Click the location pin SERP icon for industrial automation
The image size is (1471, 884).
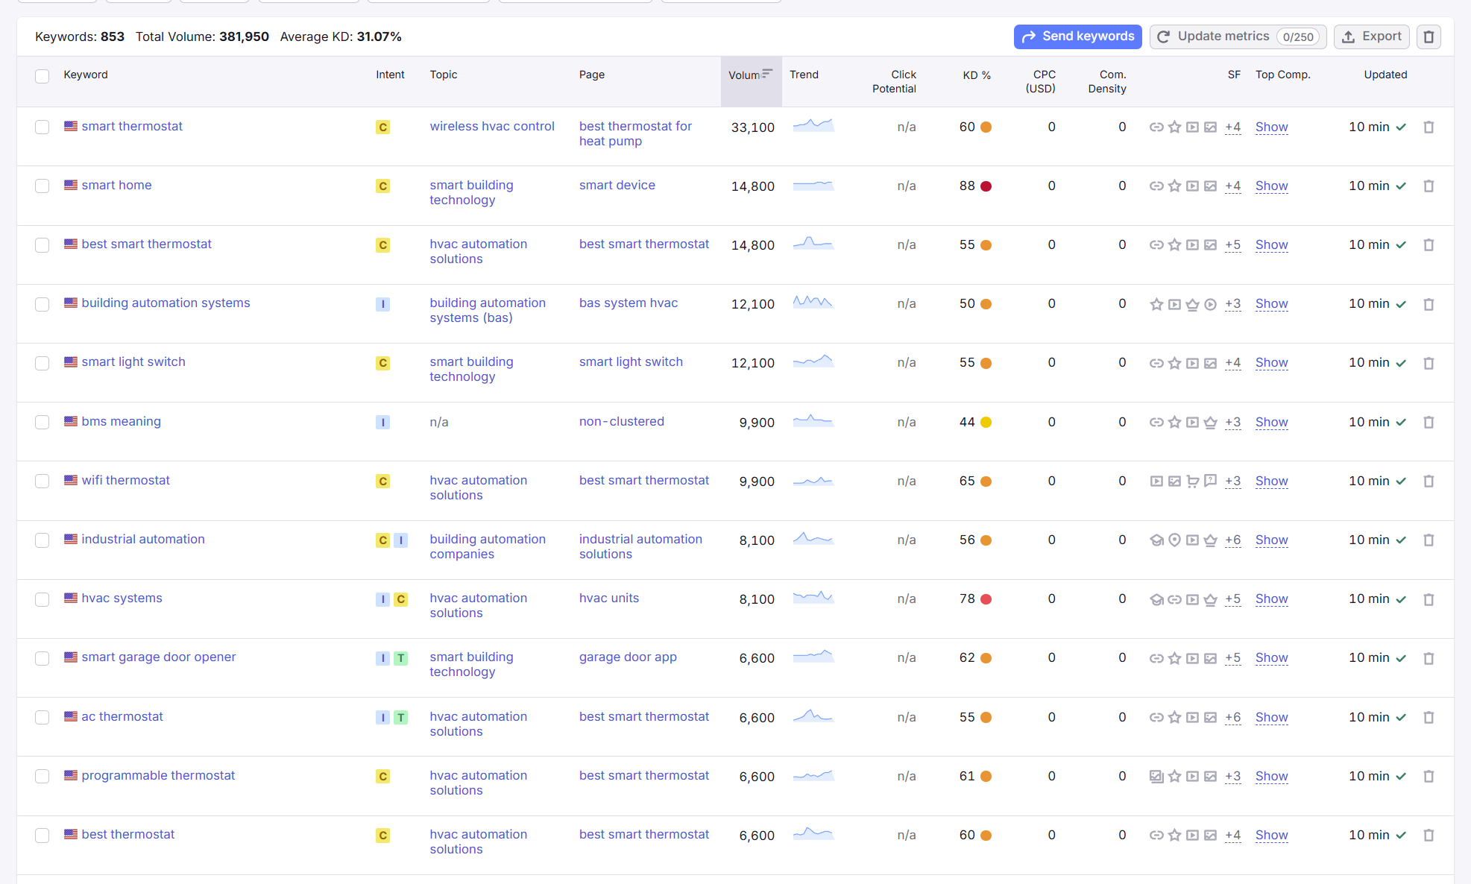pos(1174,540)
